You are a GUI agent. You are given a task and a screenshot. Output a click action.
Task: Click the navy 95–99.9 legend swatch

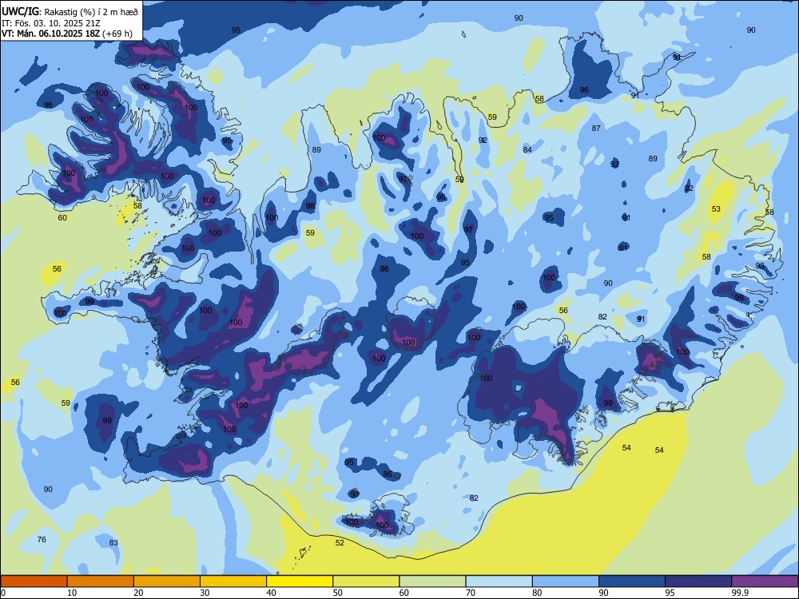(698, 581)
